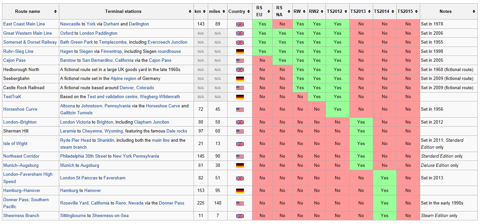Viewport: 482px width, 224px height.
Task: Click red No cell for East Coast RS NA
Action: [282, 24]
